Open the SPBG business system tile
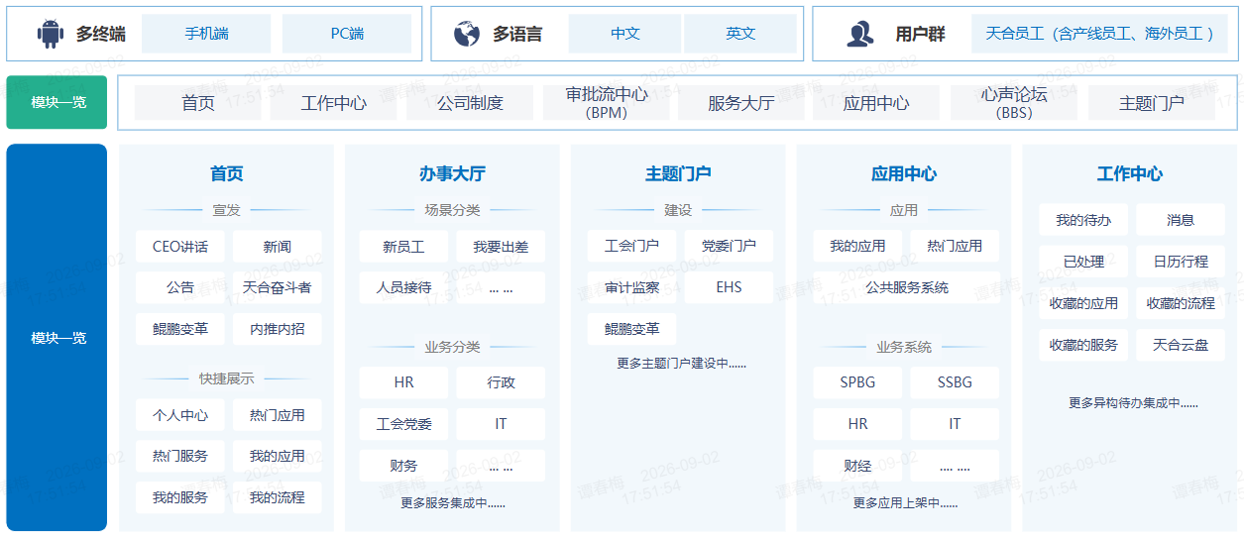 click(857, 382)
